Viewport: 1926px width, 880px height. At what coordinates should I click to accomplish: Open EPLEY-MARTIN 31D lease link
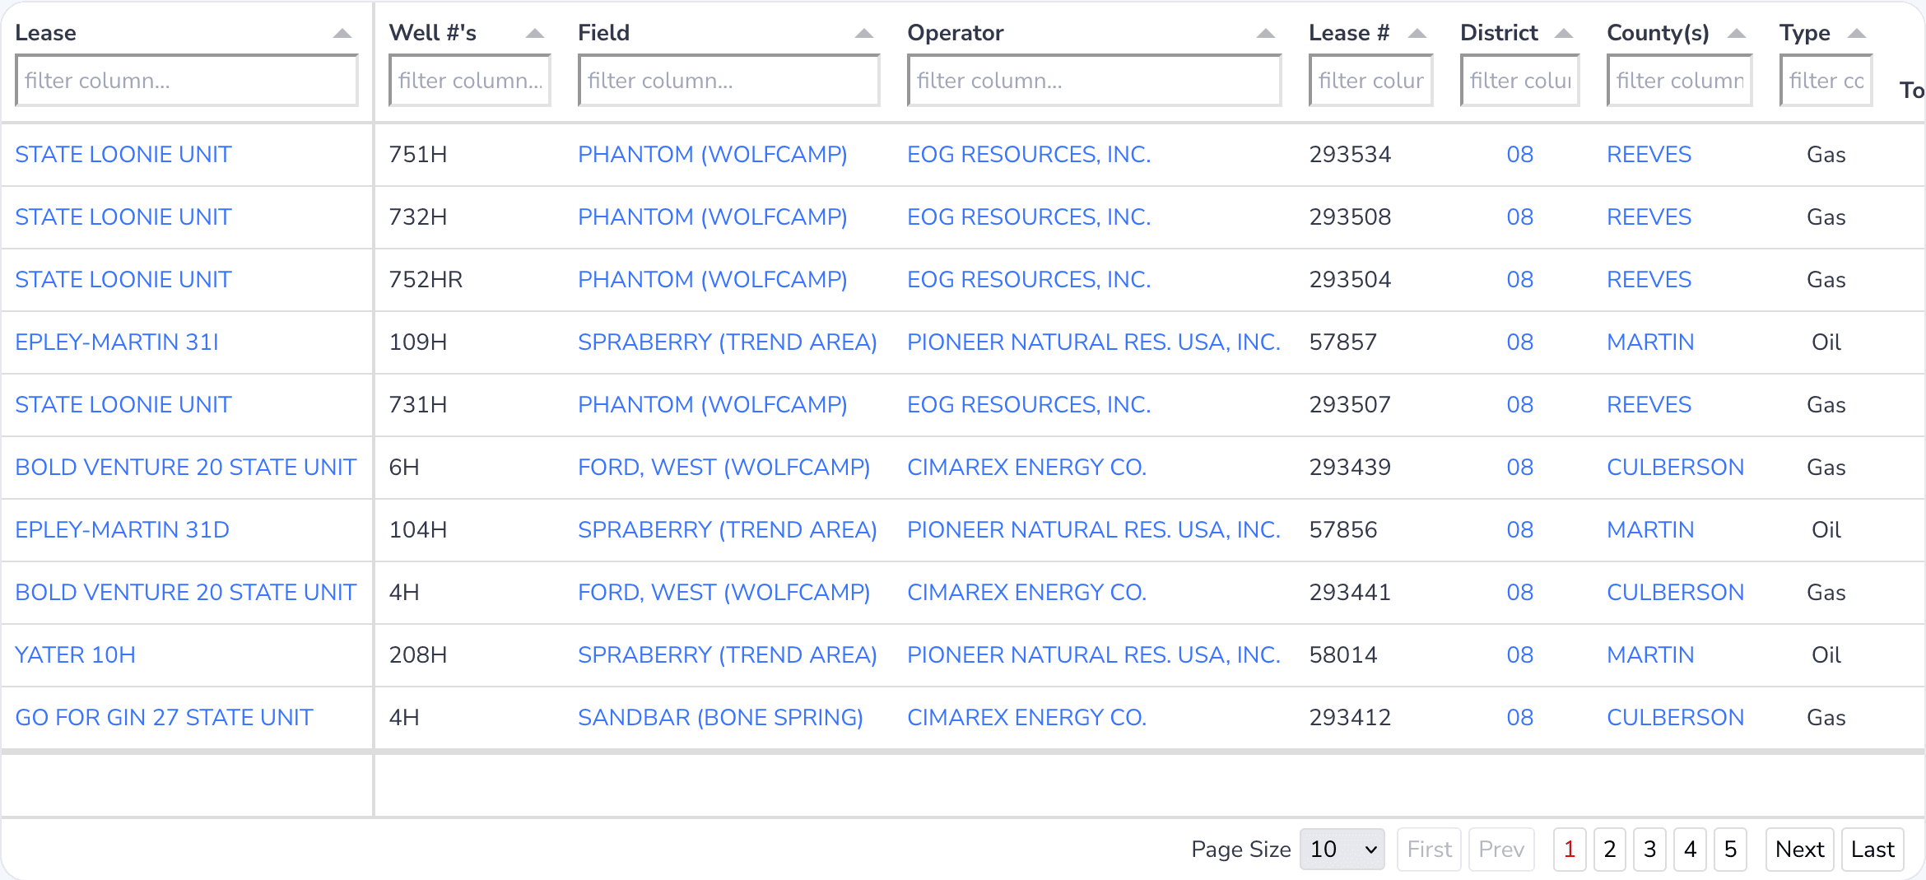click(x=123, y=529)
